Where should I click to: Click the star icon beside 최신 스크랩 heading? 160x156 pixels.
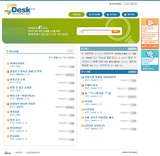[7, 51]
